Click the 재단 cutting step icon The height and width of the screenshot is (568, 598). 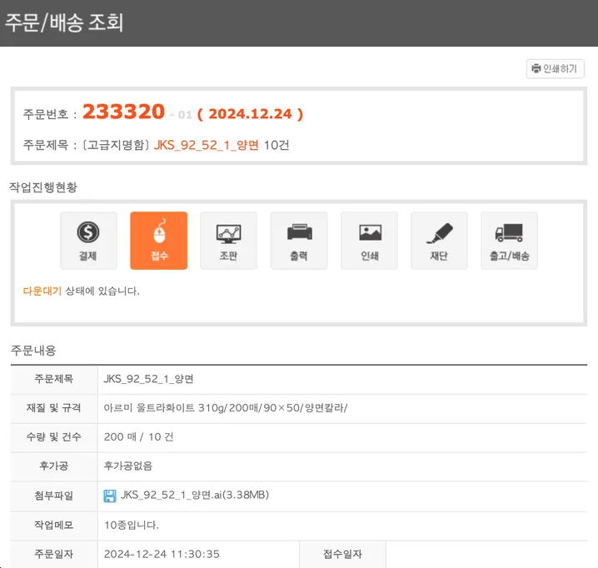[439, 241]
